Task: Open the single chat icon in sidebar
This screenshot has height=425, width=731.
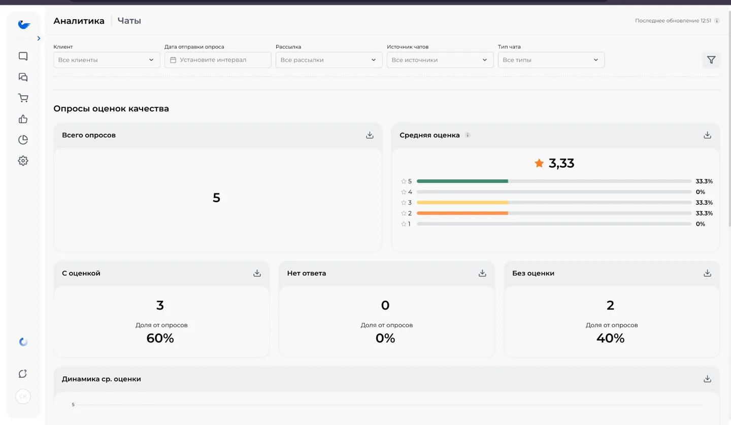Action: 23,56
